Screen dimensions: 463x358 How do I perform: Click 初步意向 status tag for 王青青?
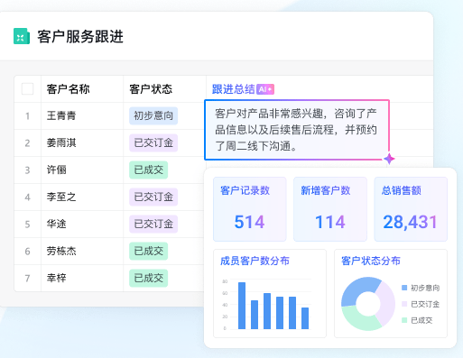[x=153, y=115]
